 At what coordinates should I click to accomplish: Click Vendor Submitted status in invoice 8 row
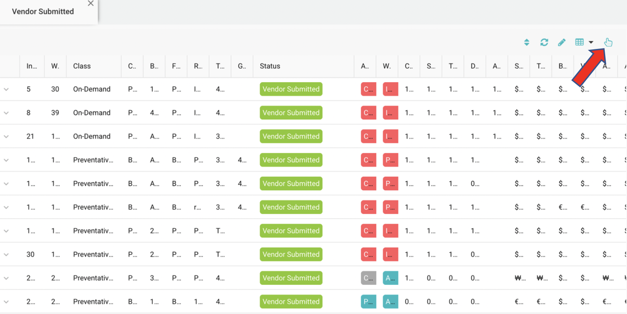pos(291,113)
